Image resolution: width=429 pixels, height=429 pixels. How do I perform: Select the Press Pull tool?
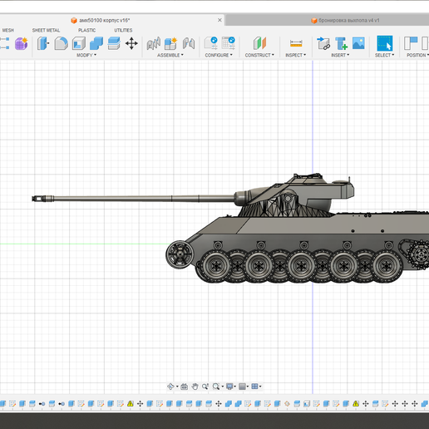[43, 43]
